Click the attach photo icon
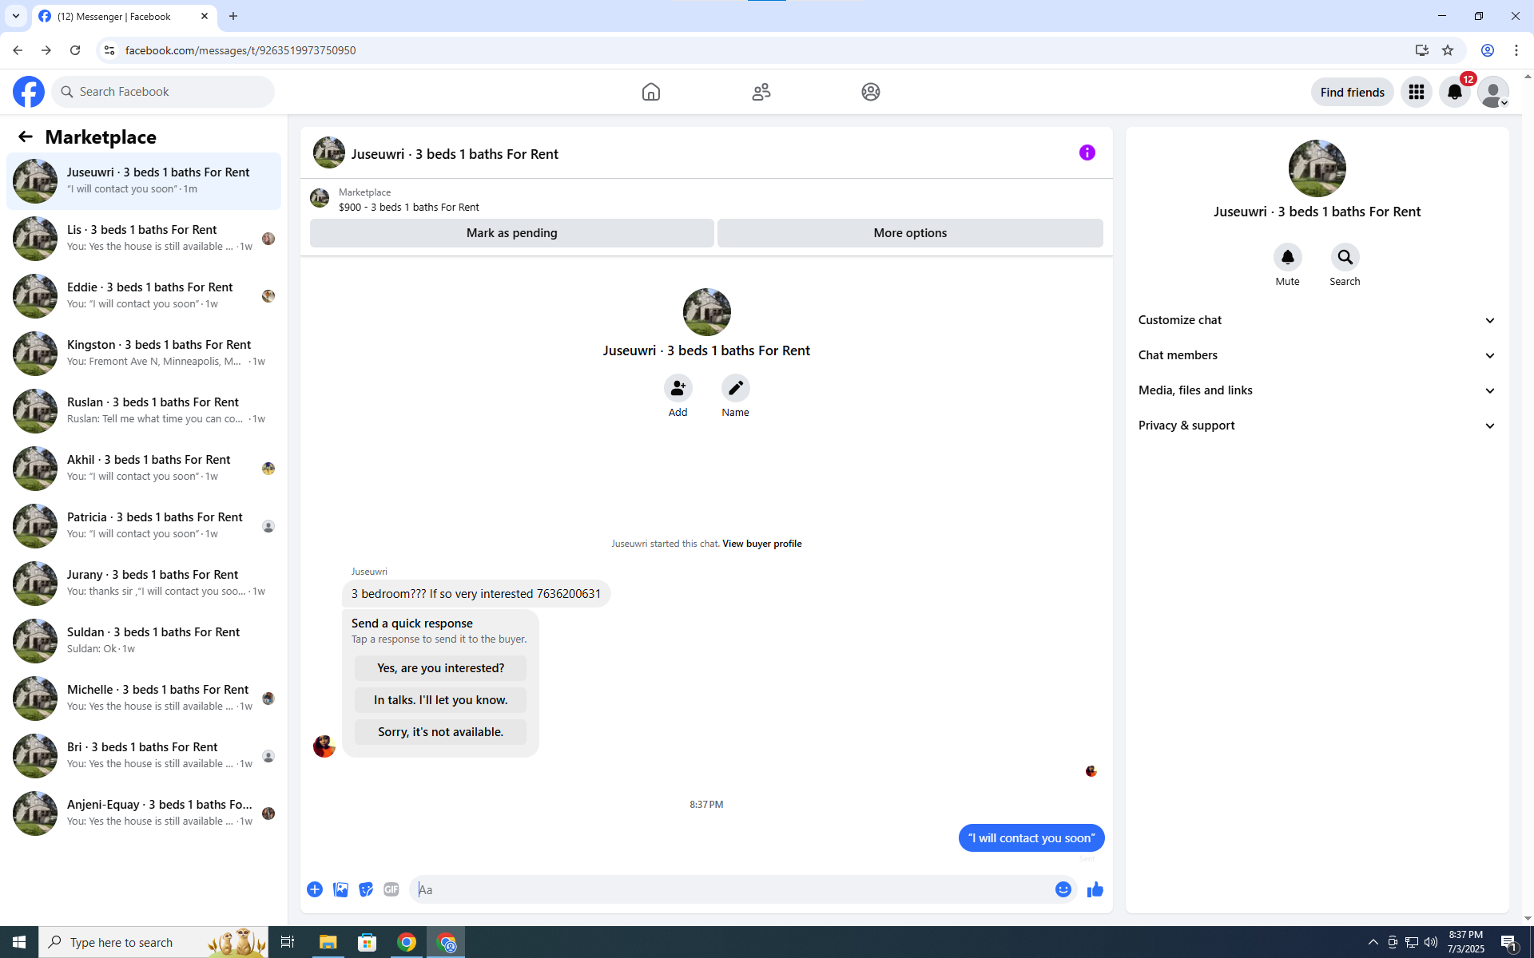This screenshot has height=958, width=1534. click(340, 889)
